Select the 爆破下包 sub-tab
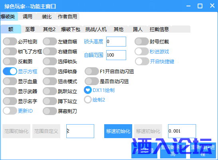 click(x=71, y=29)
